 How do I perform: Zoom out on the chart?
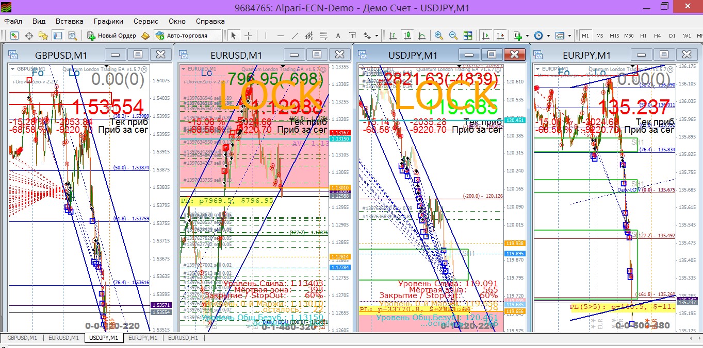click(x=453, y=36)
